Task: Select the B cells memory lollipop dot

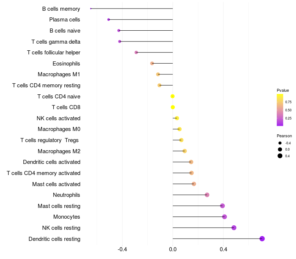Action: click(91, 9)
